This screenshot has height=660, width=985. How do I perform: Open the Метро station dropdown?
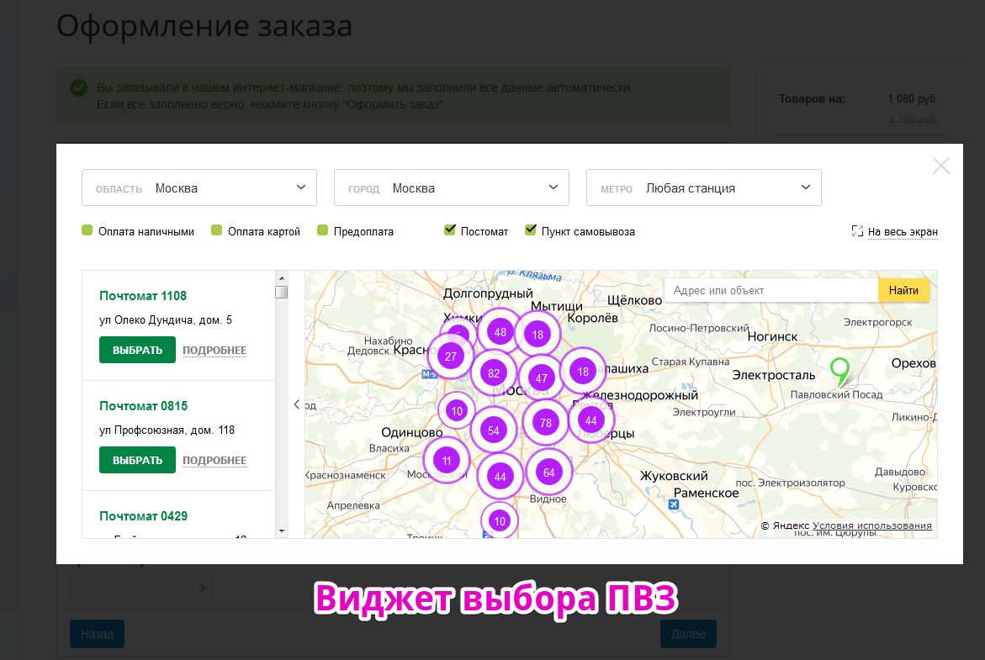(x=704, y=187)
